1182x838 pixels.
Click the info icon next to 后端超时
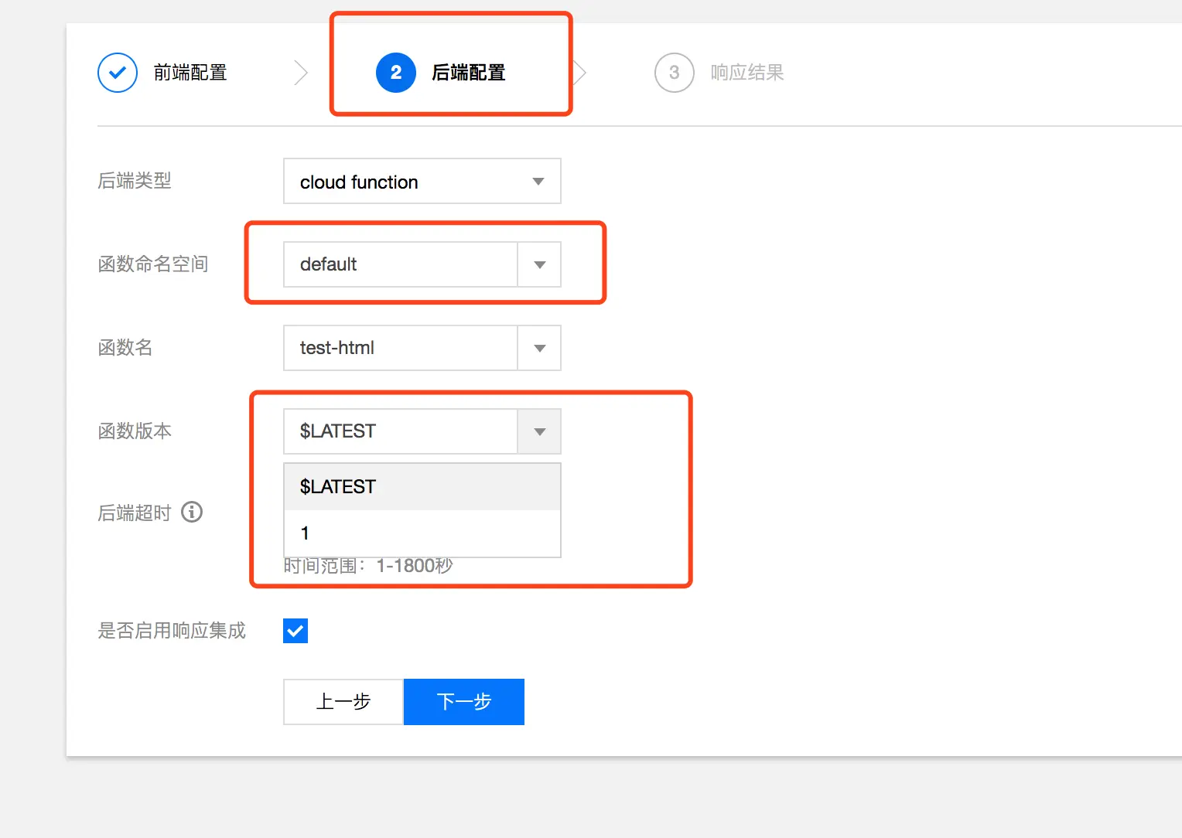coord(192,512)
